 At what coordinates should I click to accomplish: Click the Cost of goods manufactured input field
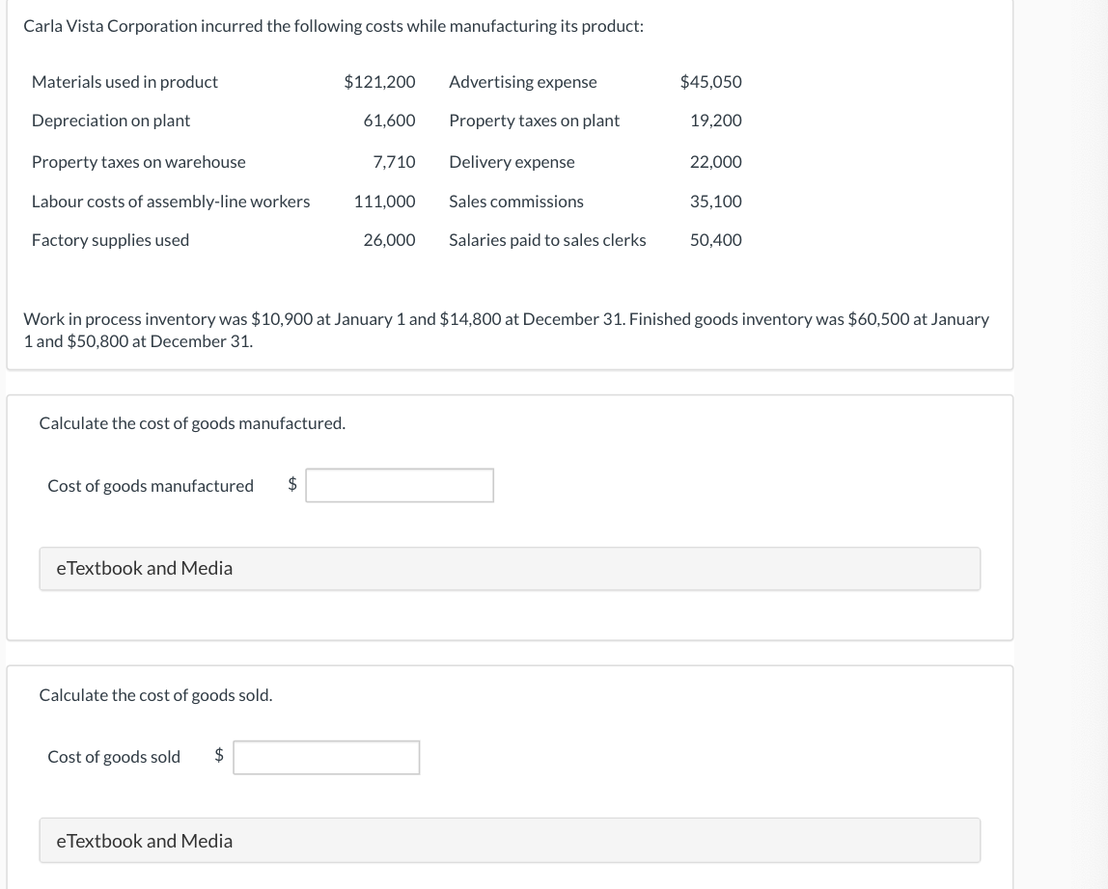[x=399, y=485]
